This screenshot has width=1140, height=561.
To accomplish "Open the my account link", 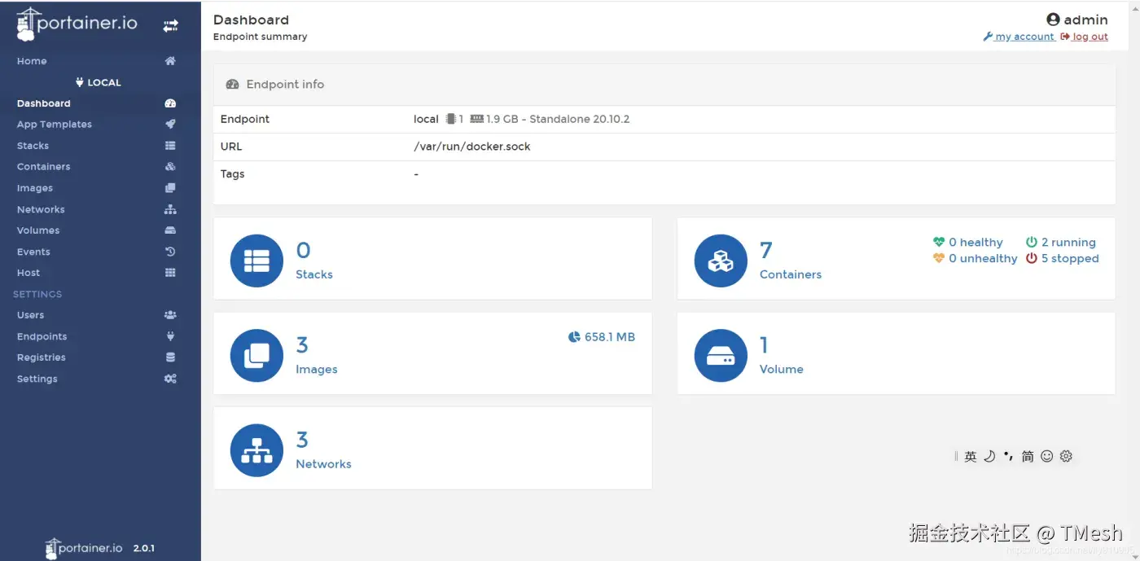I will tap(1019, 37).
